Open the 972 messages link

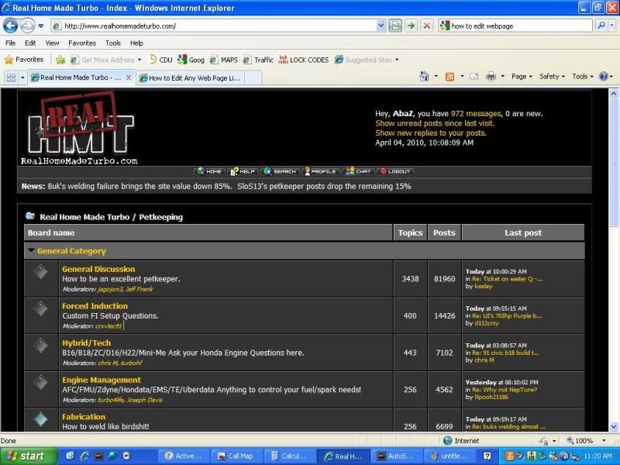click(x=476, y=114)
